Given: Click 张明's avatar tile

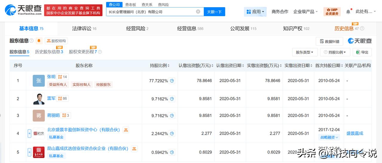Looking at the screenshot, I should point(39,81).
